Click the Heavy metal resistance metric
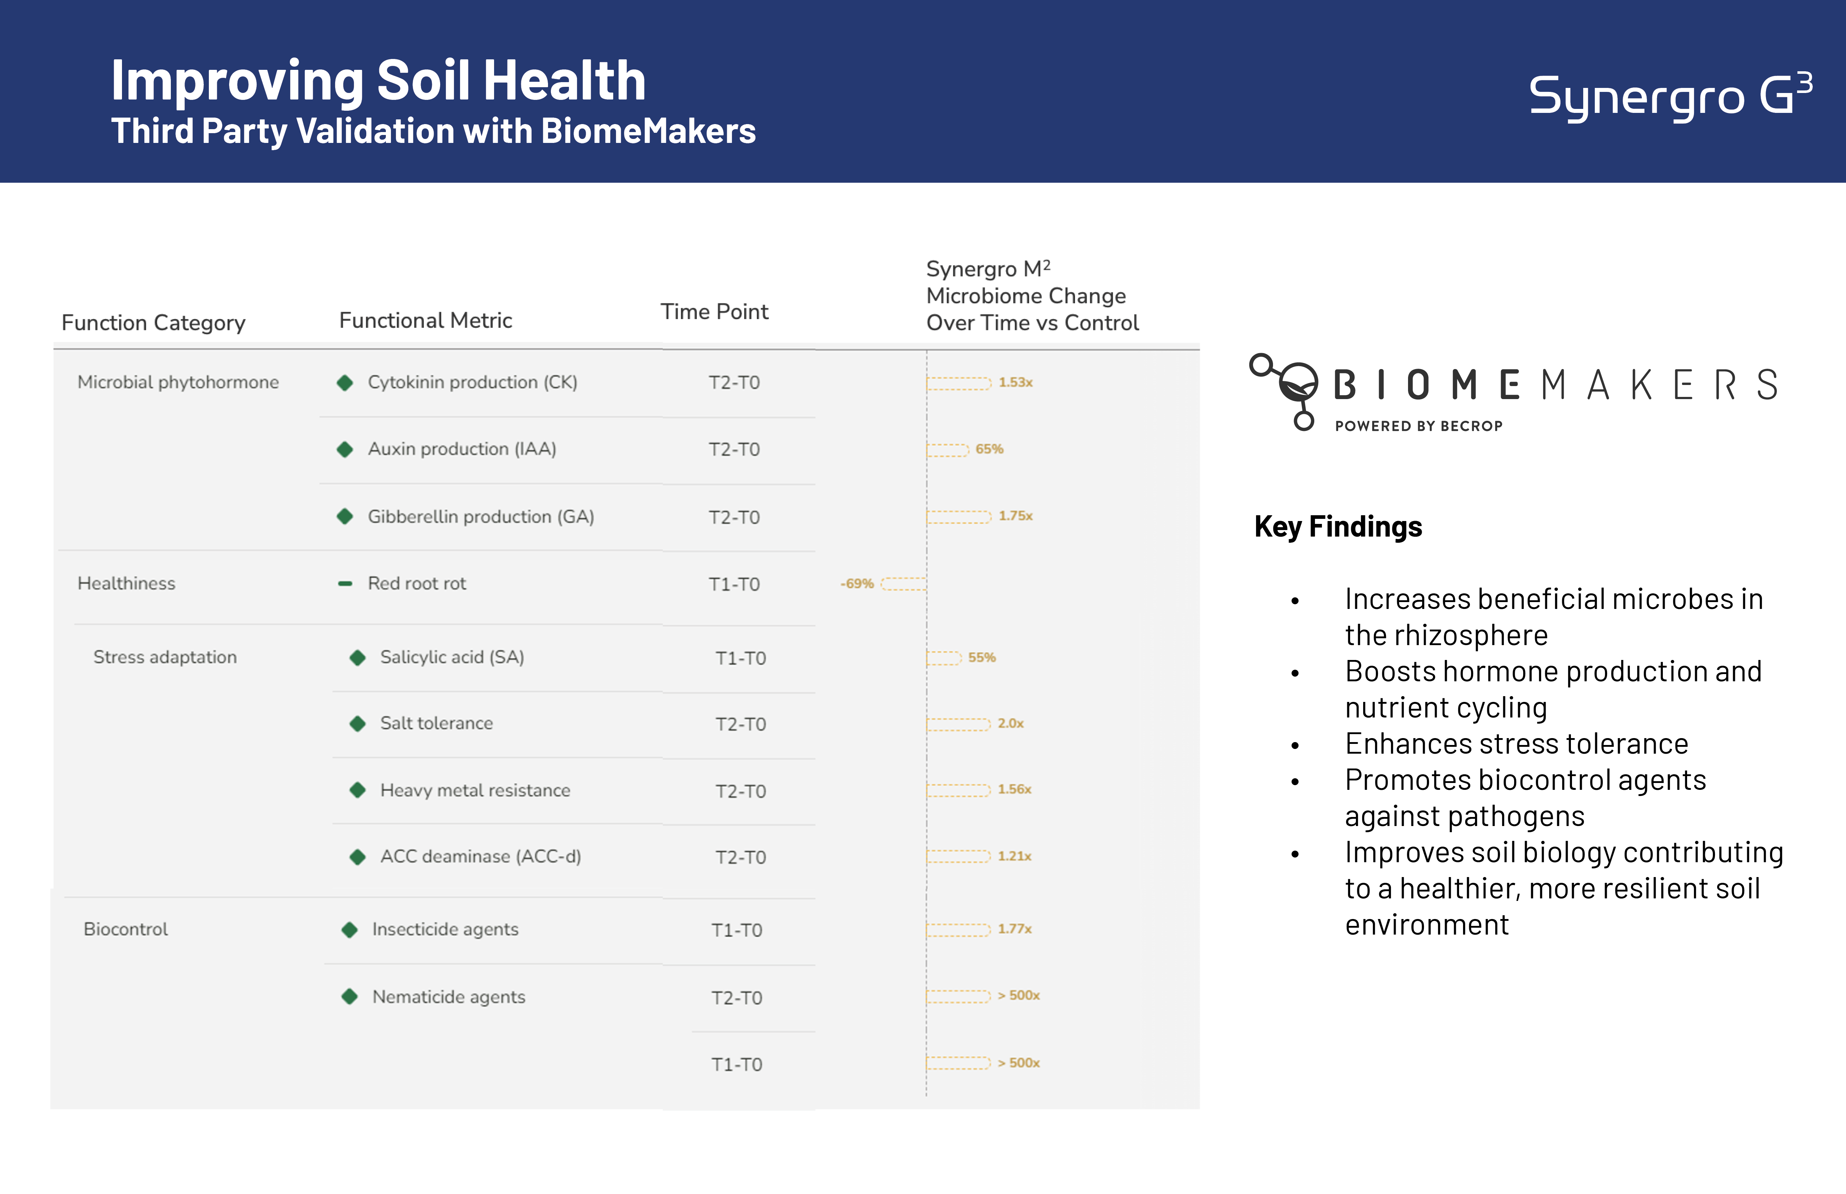The width and height of the screenshot is (1846, 1194). point(476,790)
